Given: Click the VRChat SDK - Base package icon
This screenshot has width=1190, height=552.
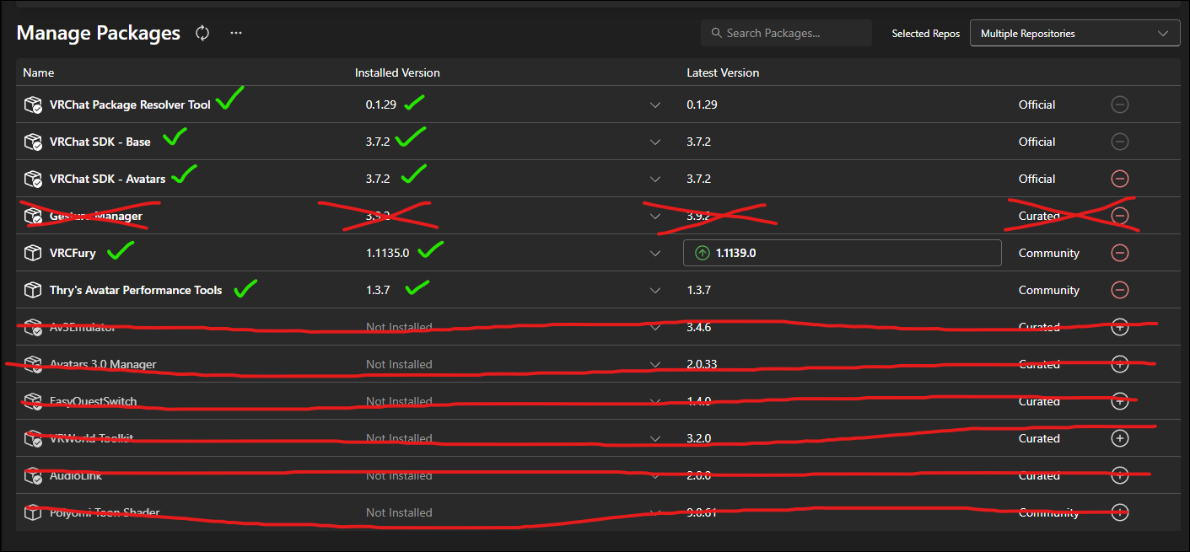Looking at the screenshot, I should (x=33, y=142).
